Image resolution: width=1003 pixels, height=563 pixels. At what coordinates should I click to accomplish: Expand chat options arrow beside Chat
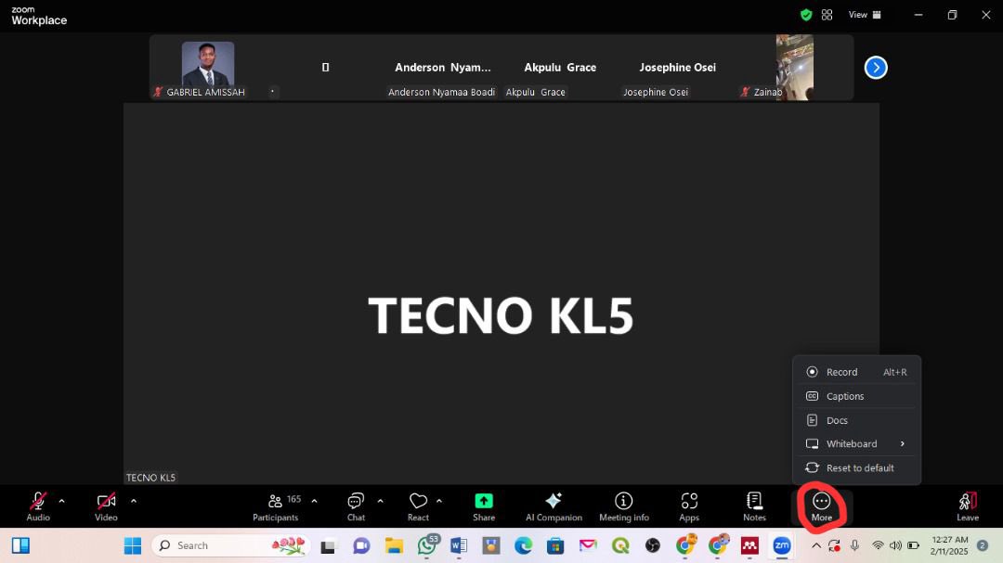(380, 502)
